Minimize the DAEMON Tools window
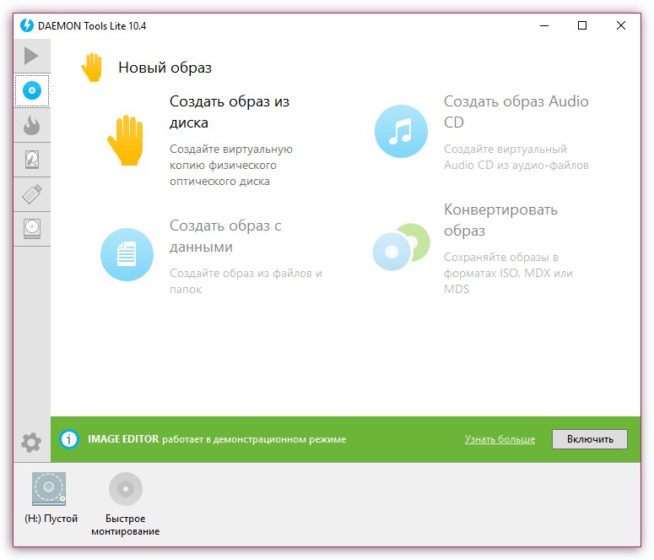The height and width of the screenshot is (560, 654). [x=544, y=26]
